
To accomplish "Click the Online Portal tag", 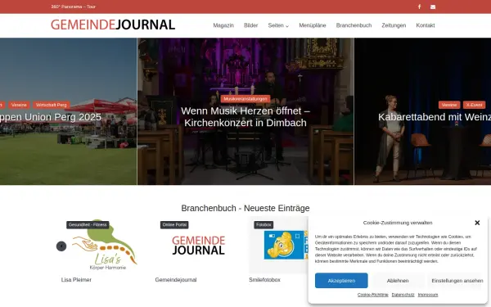I will click(174, 225).
